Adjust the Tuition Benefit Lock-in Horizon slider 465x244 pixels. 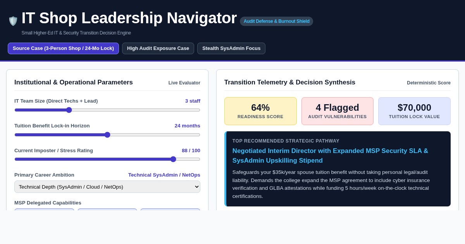coord(107,135)
